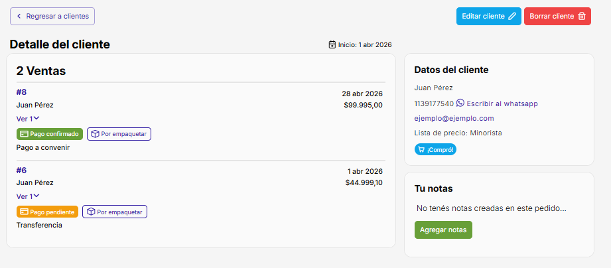The width and height of the screenshot is (611, 268).
Task: Click the Pago pendiente status badge
Action: tap(47, 212)
